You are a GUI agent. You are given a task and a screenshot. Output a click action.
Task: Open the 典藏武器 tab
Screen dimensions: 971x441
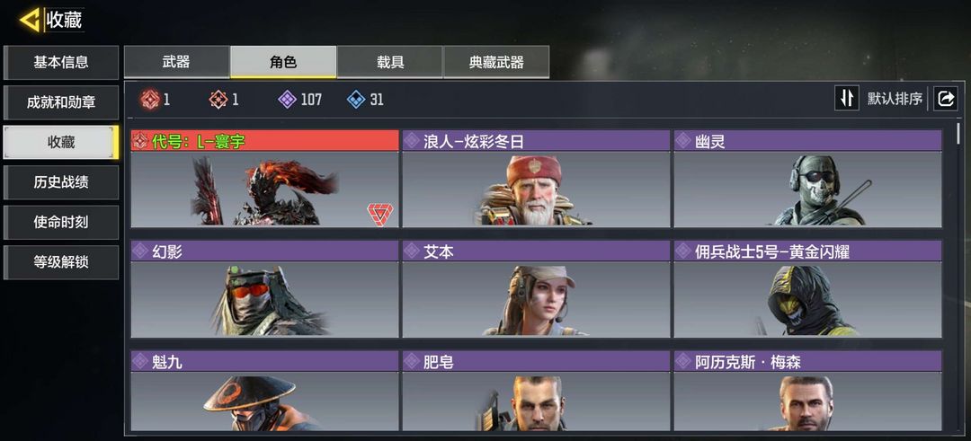tap(496, 62)
